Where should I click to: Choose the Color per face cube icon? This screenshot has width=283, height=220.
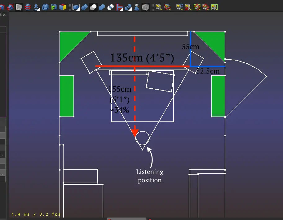(62, 7)
